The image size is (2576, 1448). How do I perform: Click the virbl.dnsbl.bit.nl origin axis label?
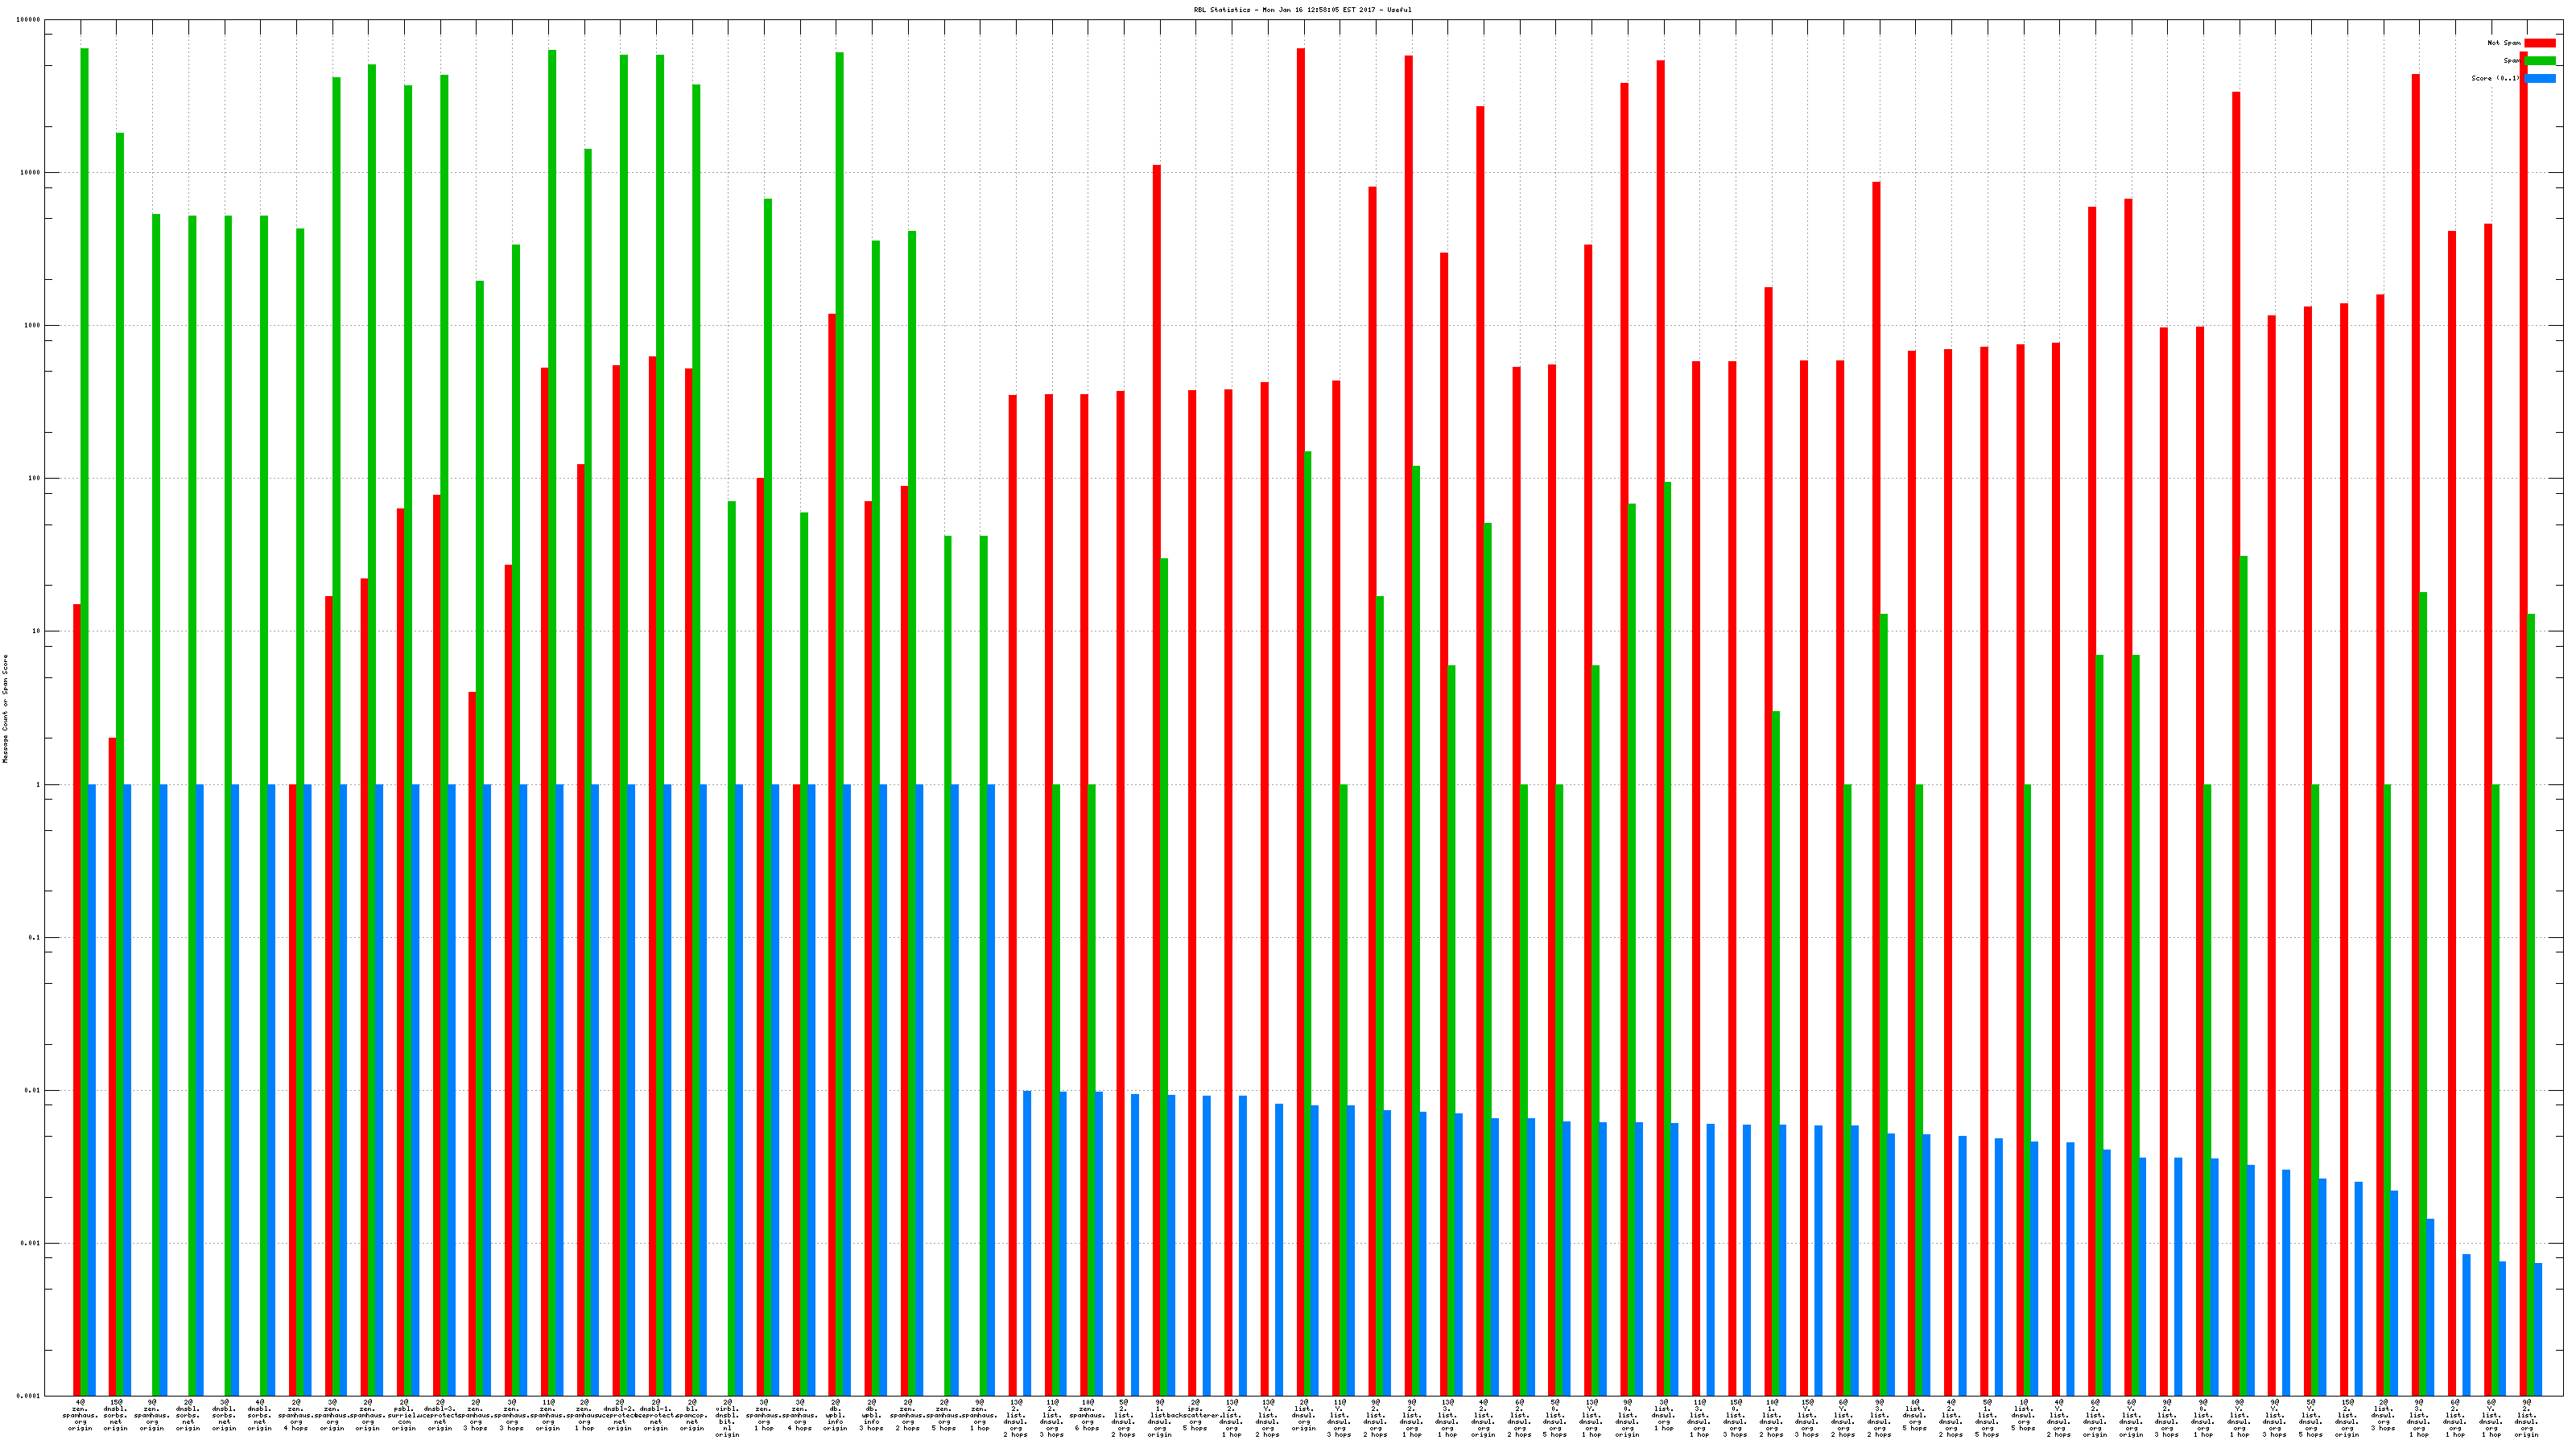728,1418
